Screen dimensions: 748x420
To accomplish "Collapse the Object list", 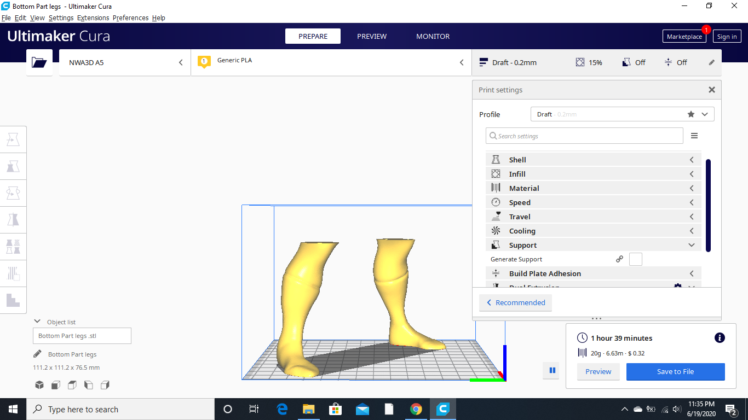I will coord(37,321).
